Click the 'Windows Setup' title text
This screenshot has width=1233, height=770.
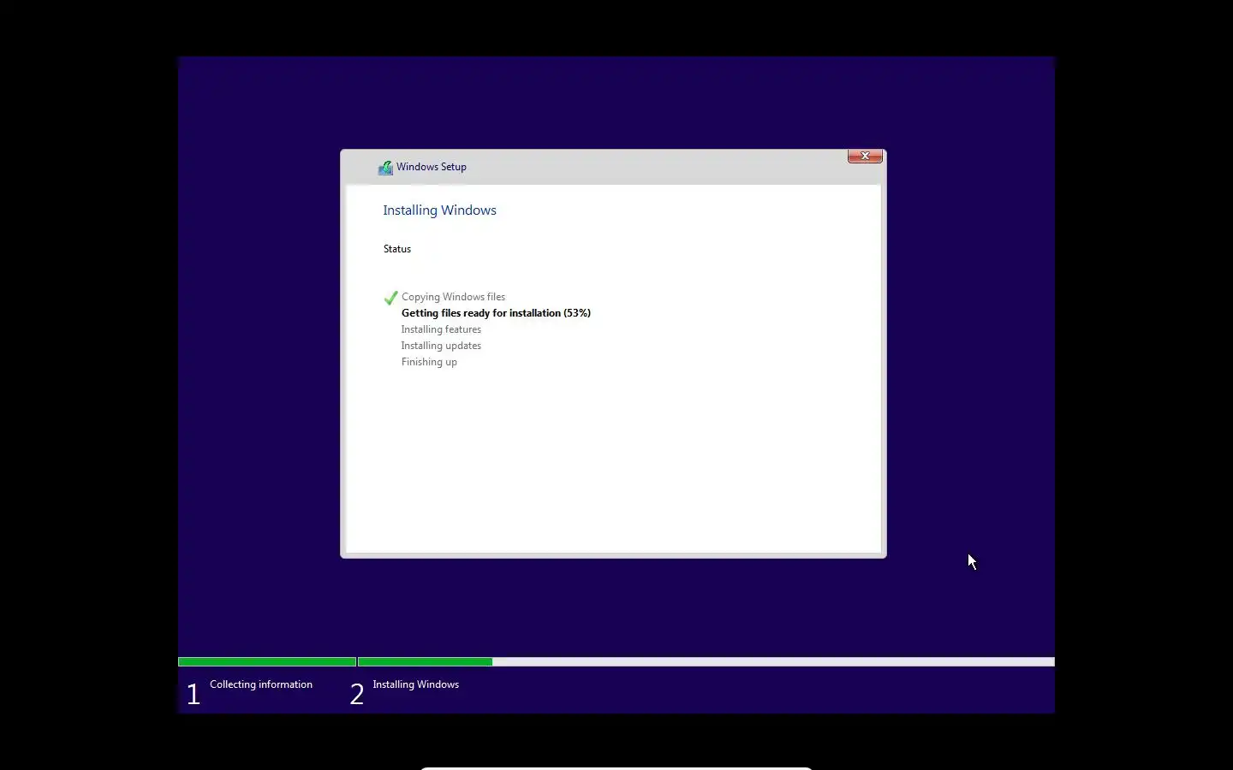point(432,167)
